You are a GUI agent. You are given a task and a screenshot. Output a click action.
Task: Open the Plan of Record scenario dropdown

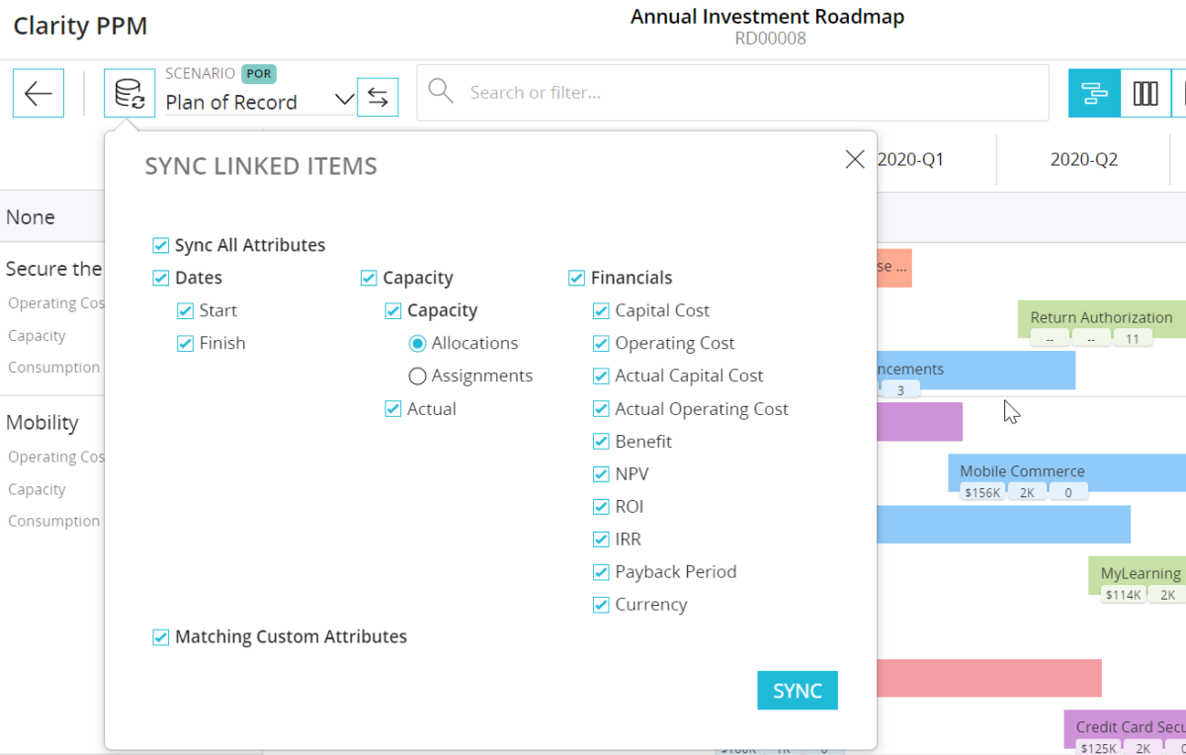click(x=343, y=100)
